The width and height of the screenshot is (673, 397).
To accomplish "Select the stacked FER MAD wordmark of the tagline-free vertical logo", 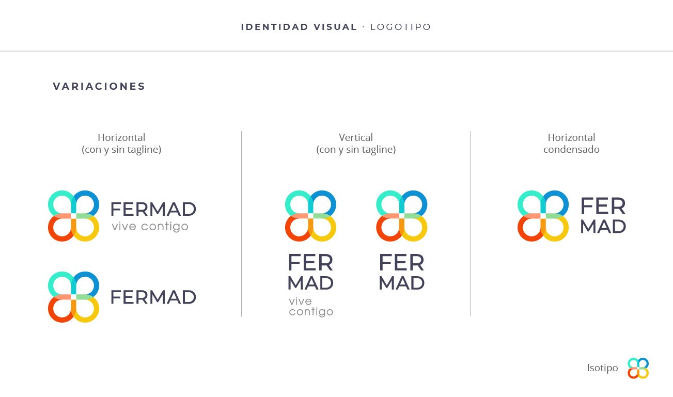I will click(x=401, y=273).
